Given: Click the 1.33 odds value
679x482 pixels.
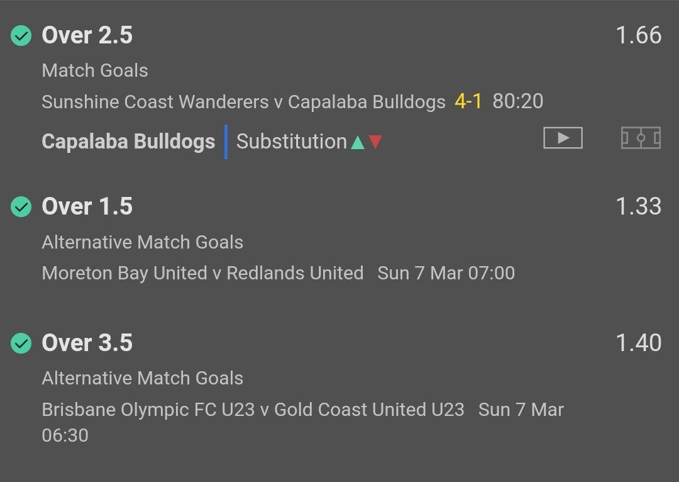Looking at the screenshot, I should point(638,206).
